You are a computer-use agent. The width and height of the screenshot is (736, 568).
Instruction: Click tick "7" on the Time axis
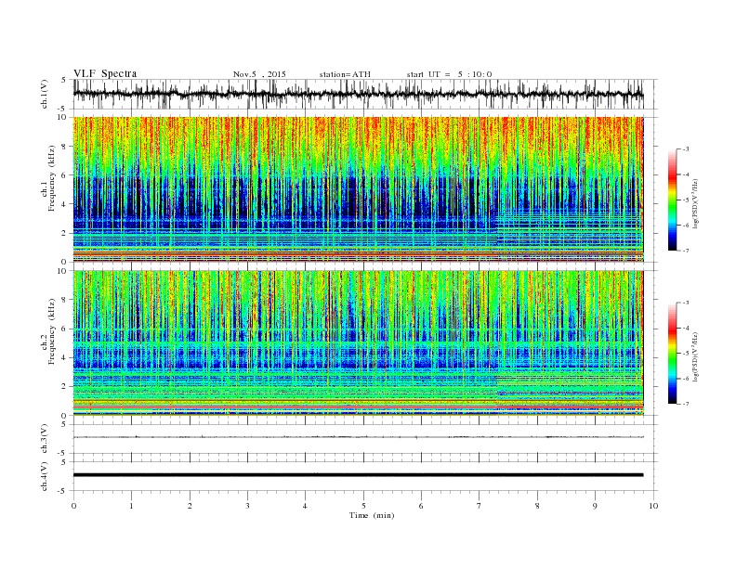[x=480, y=506]
